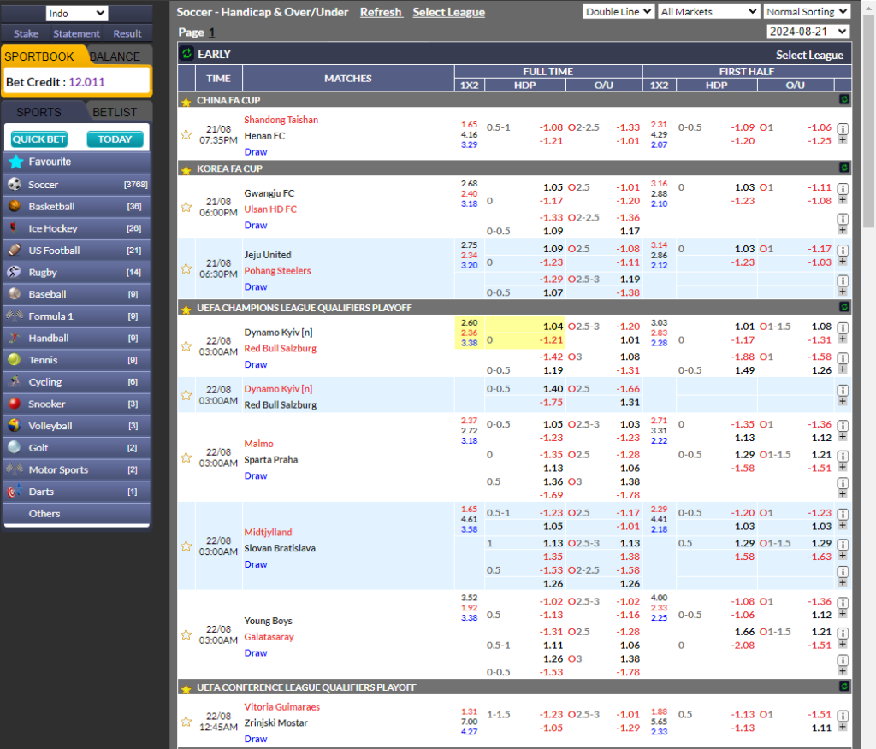Click the Favourite star icon in sidebar

click(15, 162)
